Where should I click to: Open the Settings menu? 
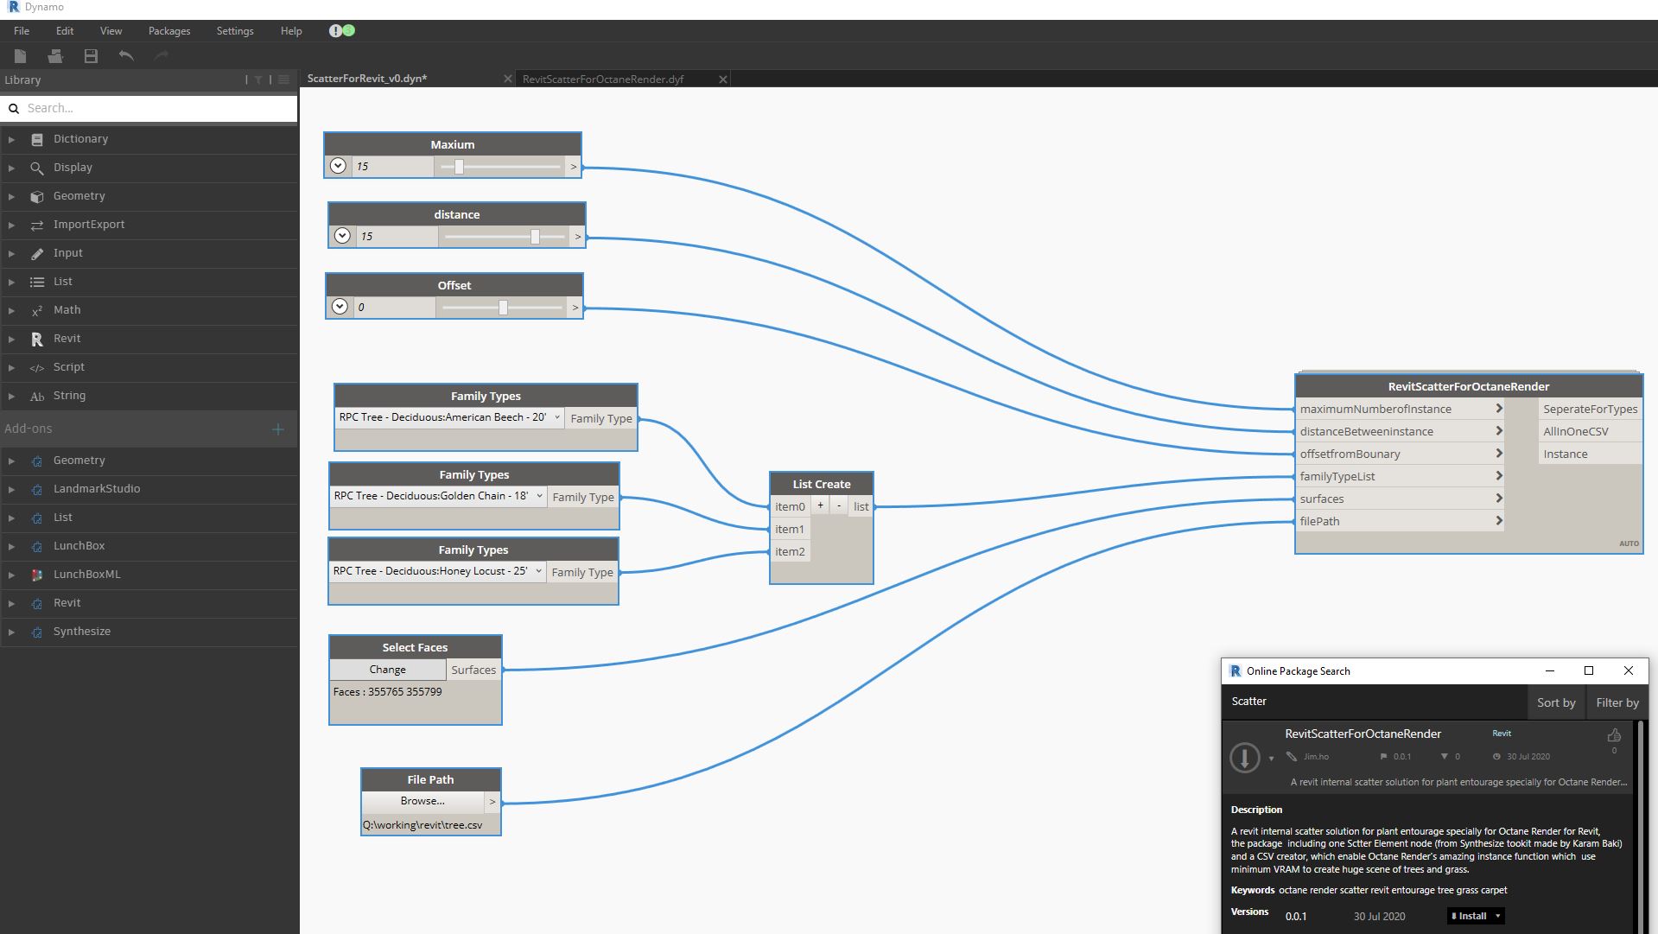(235, 31)
